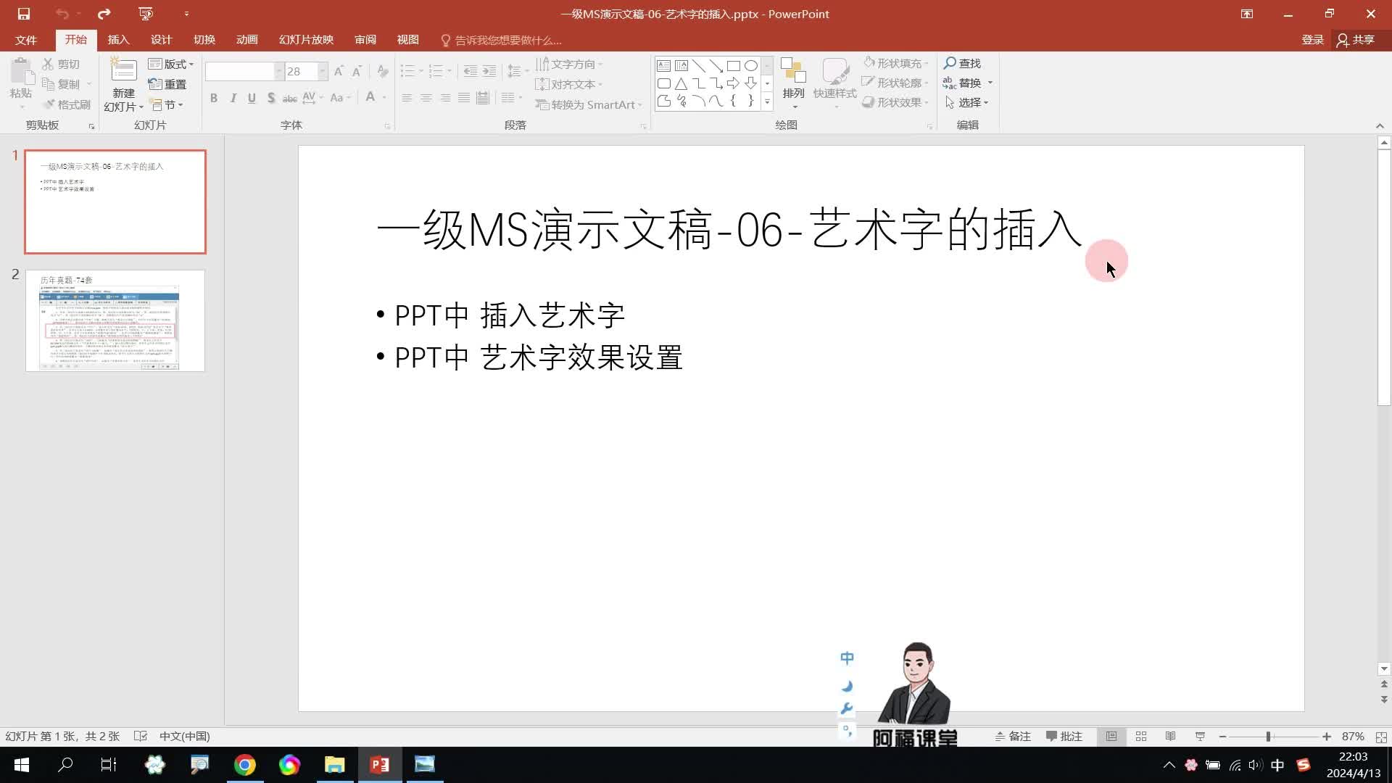Open the Arrange button

794,83
